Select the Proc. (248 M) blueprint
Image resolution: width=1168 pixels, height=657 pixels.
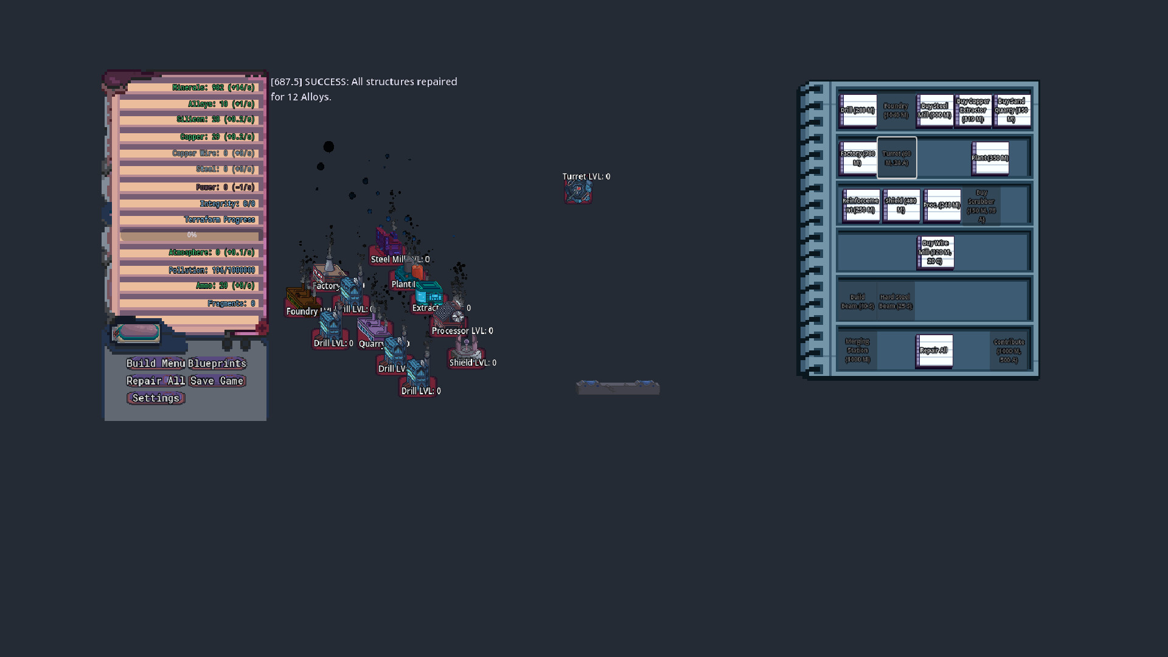[x=942, y=206]
